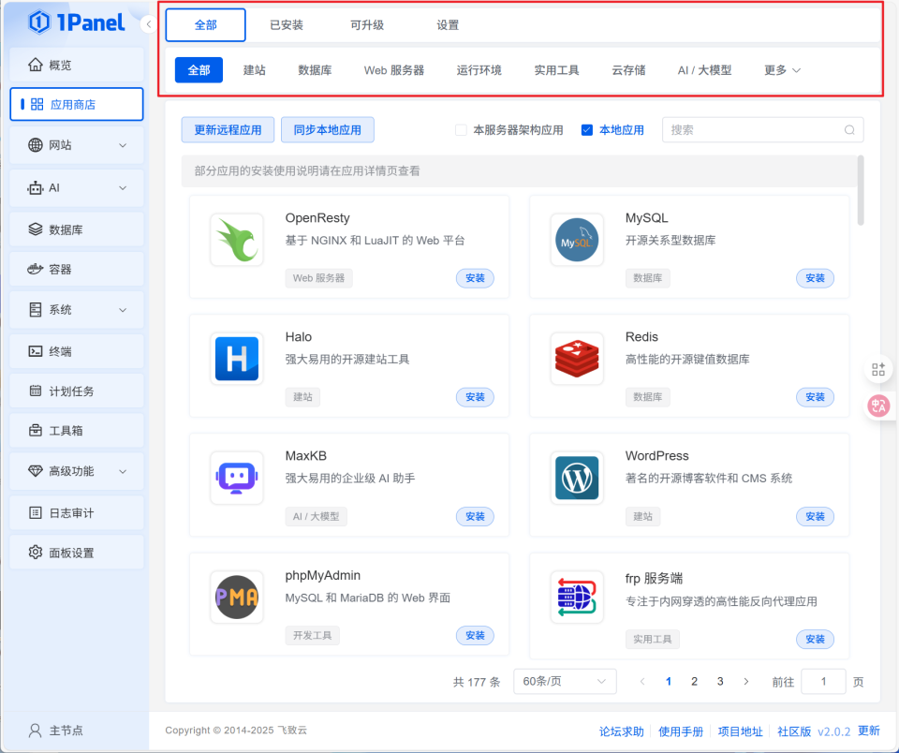Click the 1Panel logo

tap(76, 22)
